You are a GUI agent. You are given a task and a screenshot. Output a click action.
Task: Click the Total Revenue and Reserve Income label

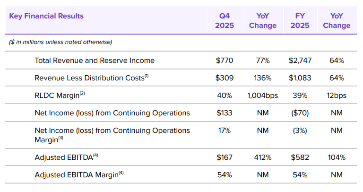coord(95,61)
